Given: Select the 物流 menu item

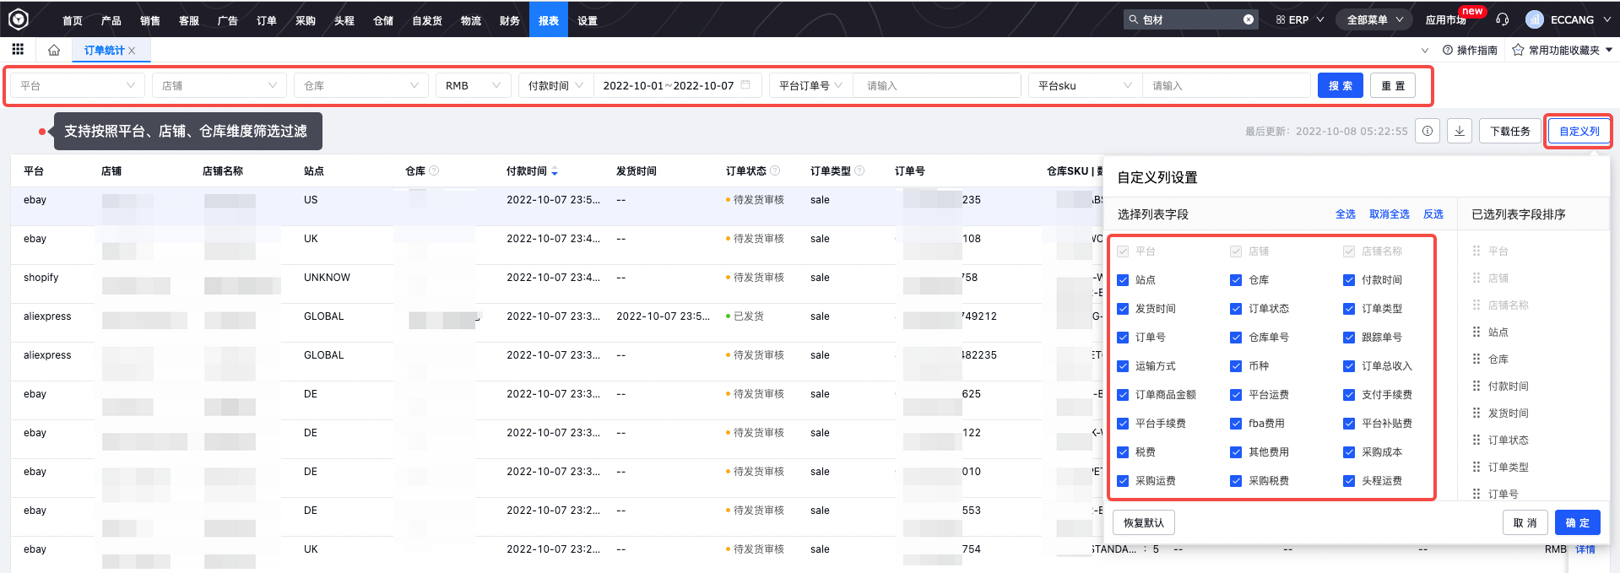Looking at the screenshot, I should click(x=470, y=20).
